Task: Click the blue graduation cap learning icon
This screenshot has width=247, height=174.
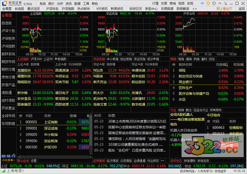Action: click(203, 3)
